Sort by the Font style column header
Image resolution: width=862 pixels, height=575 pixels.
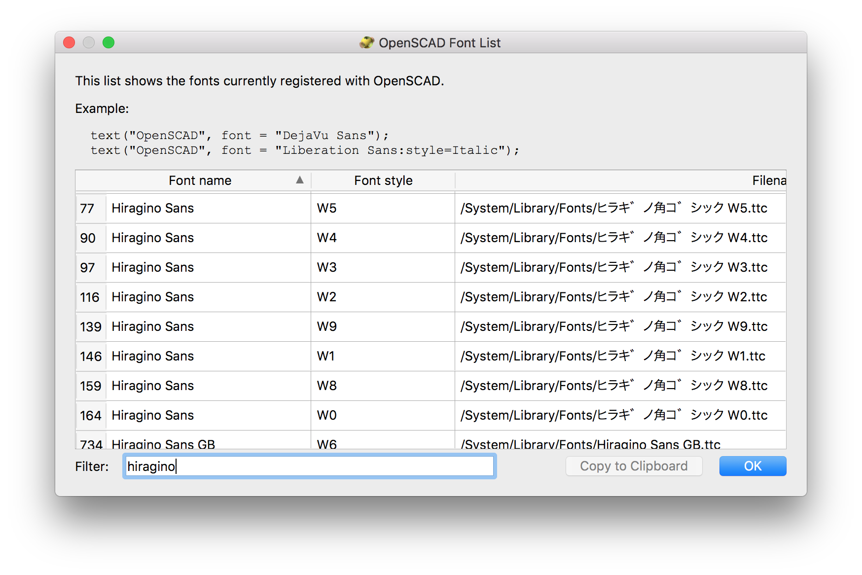point(383,180)
